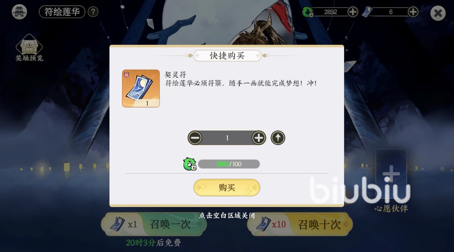This screenshot has height=252, width=454.
Task: Click 召唤一次 summon once button
Action: tap(154, 224)
